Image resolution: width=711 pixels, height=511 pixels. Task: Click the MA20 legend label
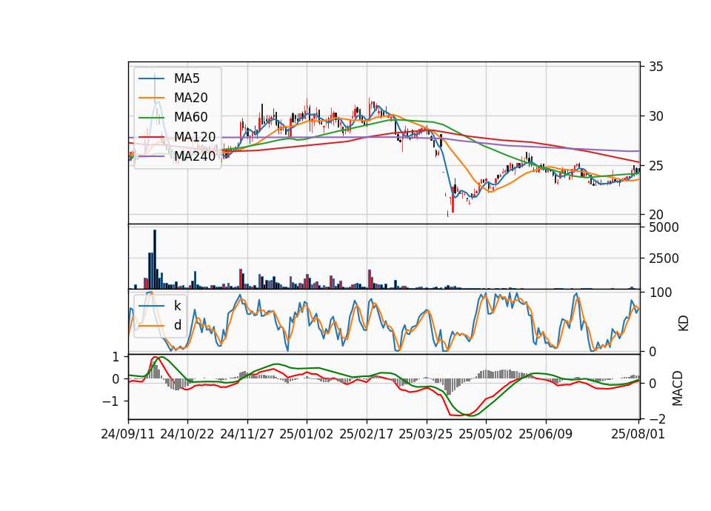click(190, 98)
